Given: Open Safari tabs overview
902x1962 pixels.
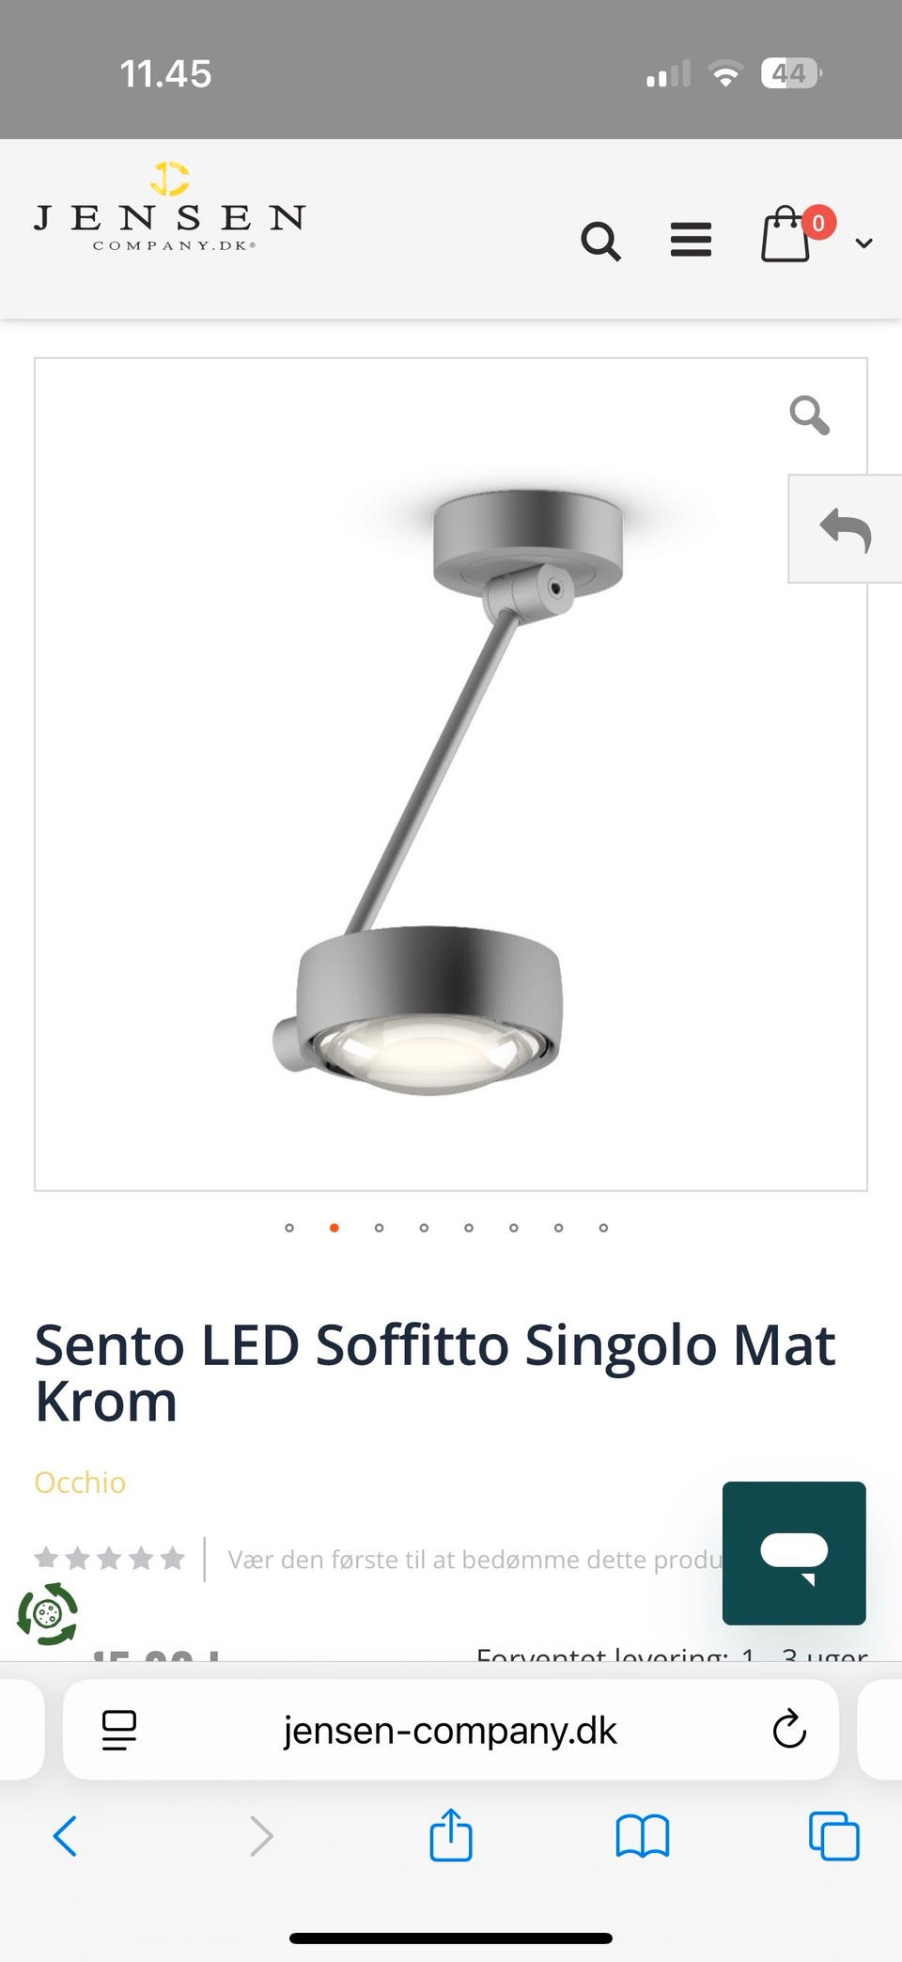Looking at the screenshot, I should 833,1836.
